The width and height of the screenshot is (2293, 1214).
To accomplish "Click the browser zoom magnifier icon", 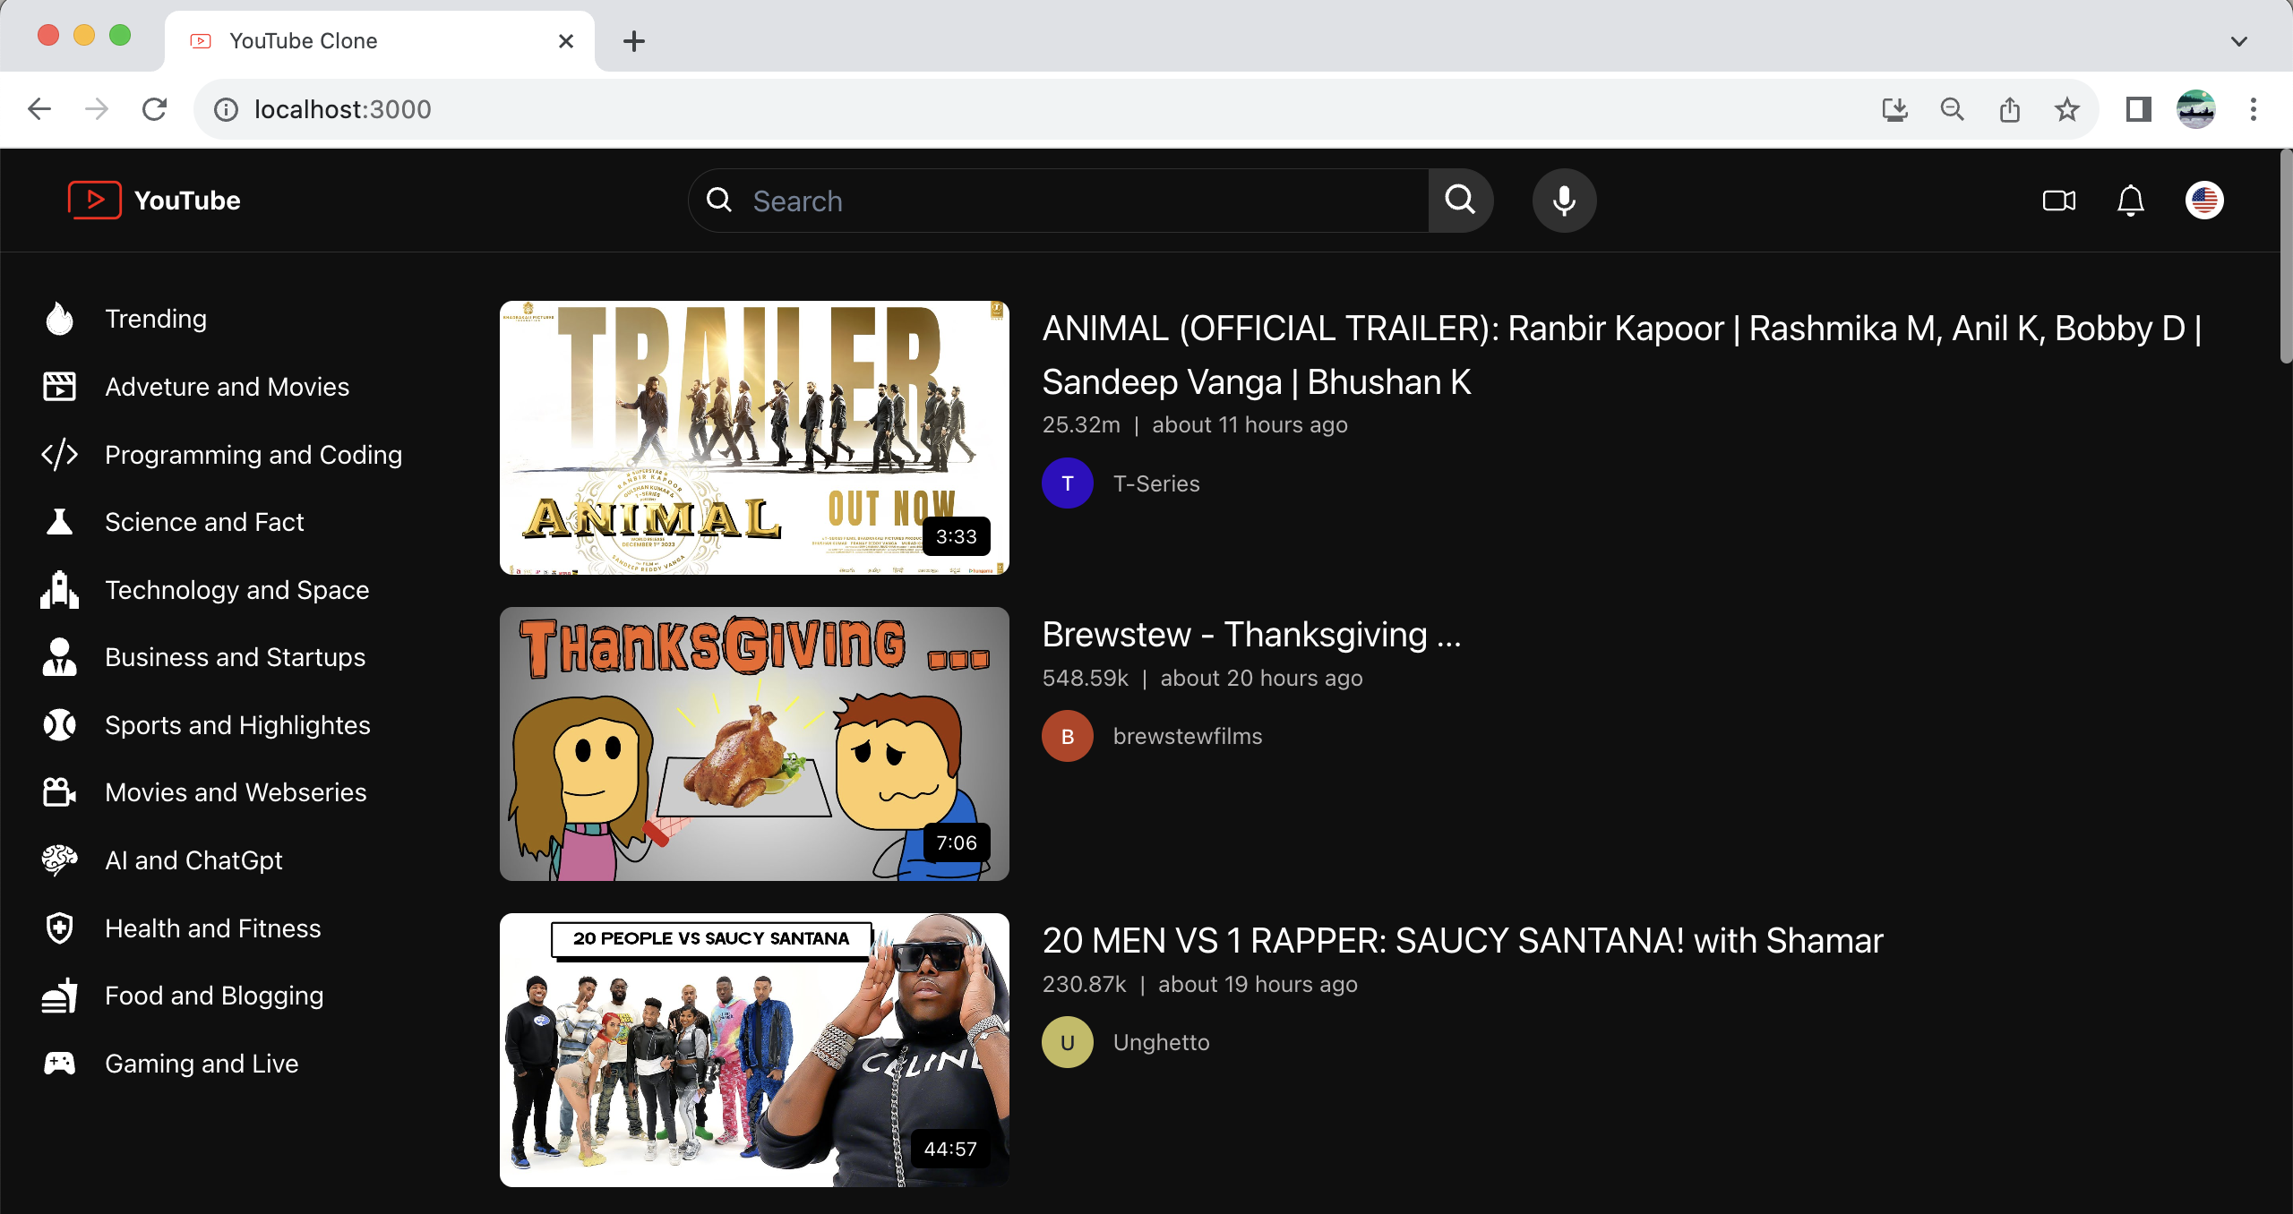I will pyautogui.click(x=1953, y=109).
